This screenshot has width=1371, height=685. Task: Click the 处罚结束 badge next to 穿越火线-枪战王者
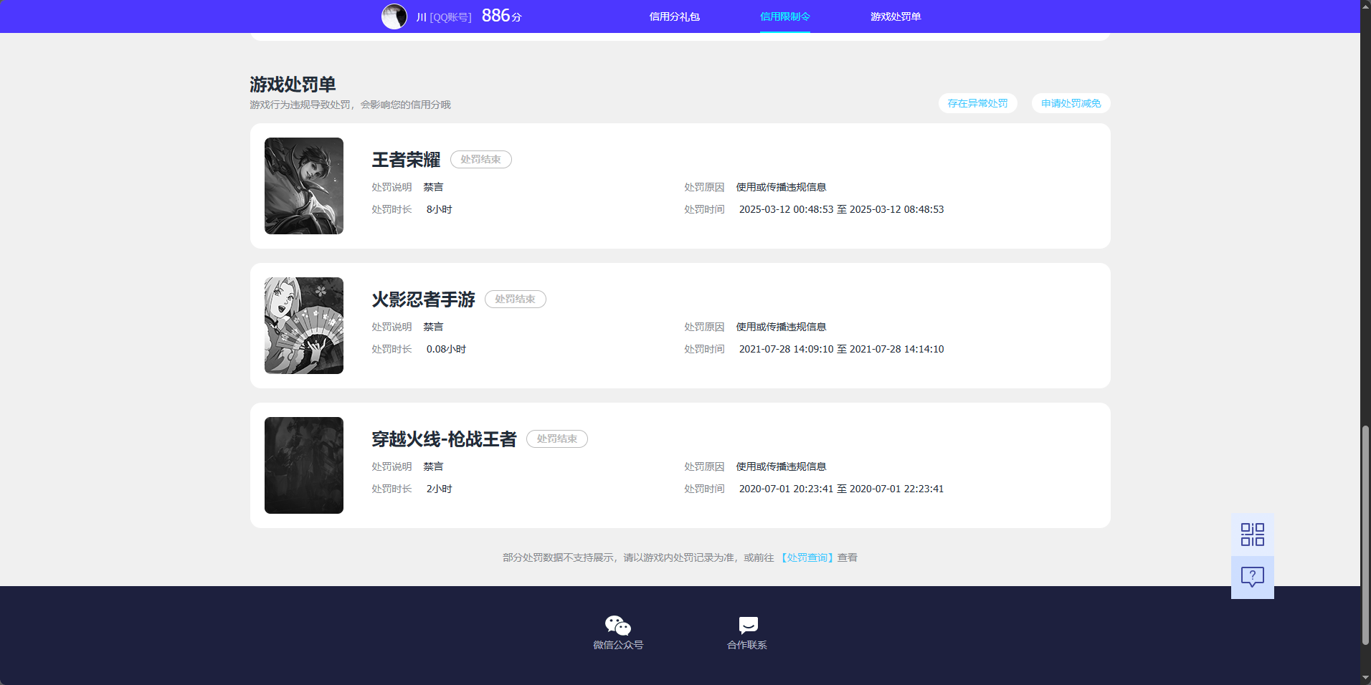(556, 439)
